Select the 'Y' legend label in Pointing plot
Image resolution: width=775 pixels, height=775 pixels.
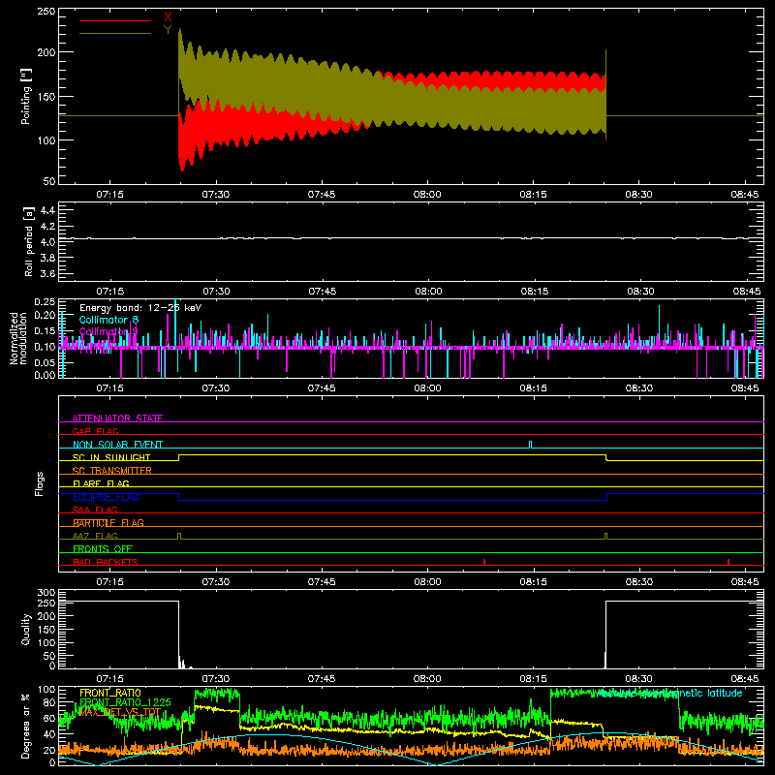(x=168, y=30)
